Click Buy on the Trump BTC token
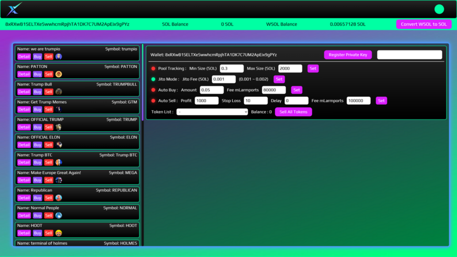Viewport: 457px width, 257px height. click(x=37, y=162)
